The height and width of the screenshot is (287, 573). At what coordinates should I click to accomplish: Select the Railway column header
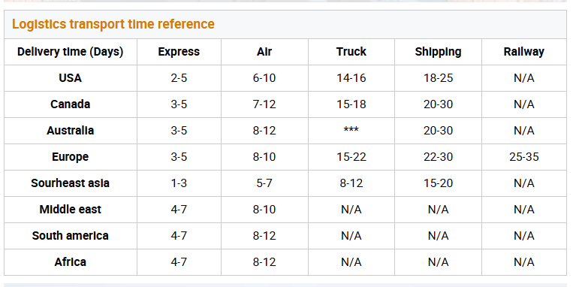(523, 52)
